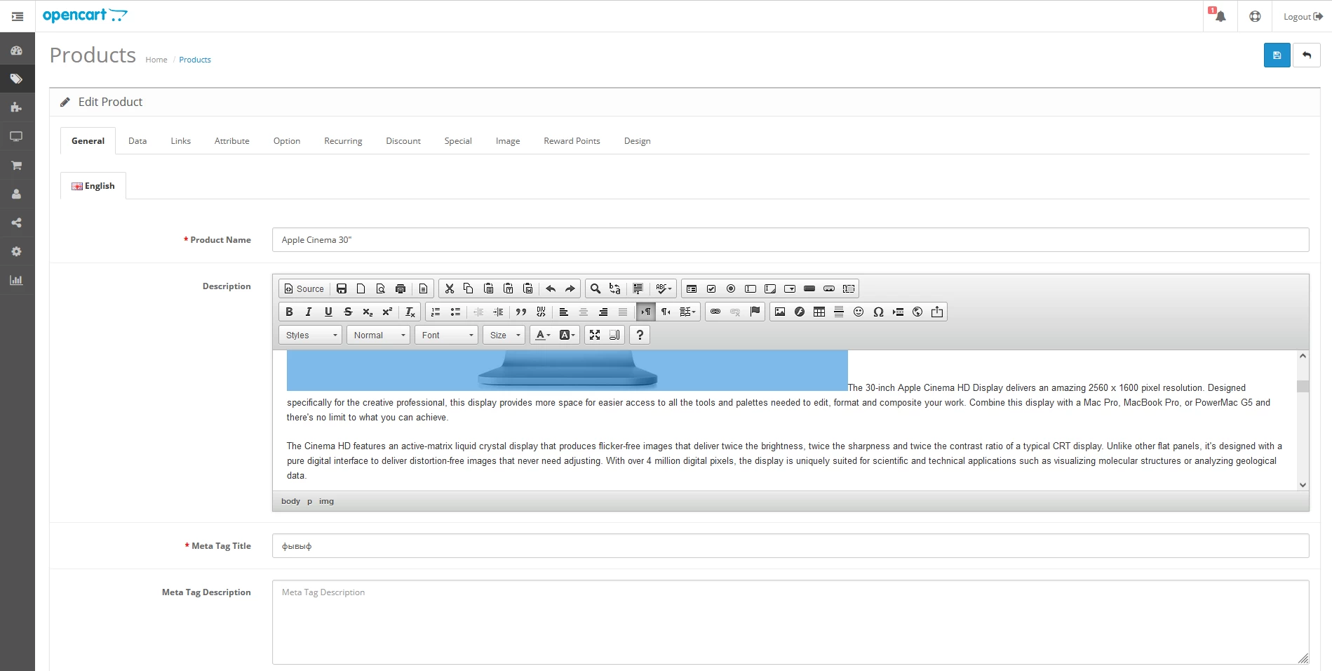Click the Logout link
The image size is (1332, 671).
click(x=1303, y=16)
